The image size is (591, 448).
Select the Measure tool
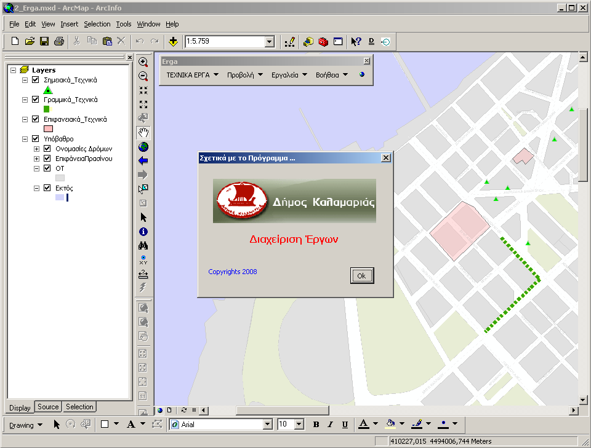[x=143, y=274]
